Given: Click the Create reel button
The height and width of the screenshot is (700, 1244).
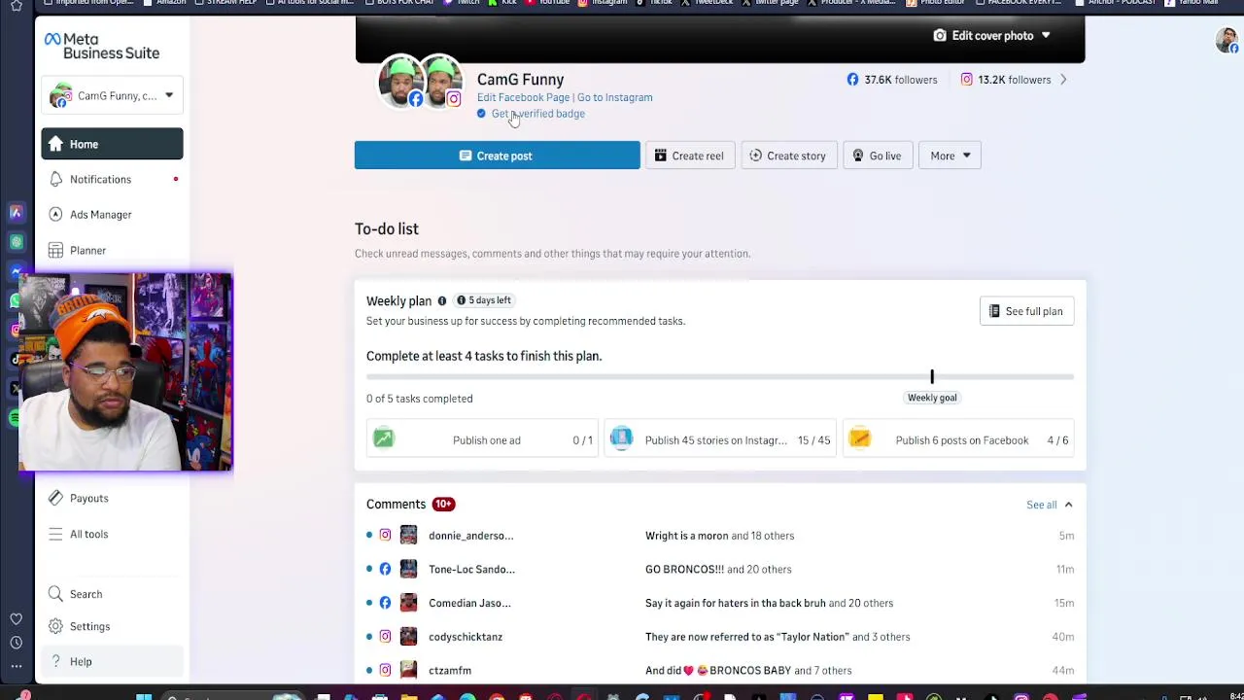Looking at the screenshot, I should point(689,156).
